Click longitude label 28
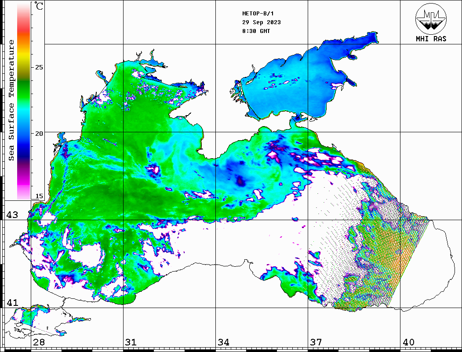The width and height of the screenshot is (462, 352). tap(39, 342)
